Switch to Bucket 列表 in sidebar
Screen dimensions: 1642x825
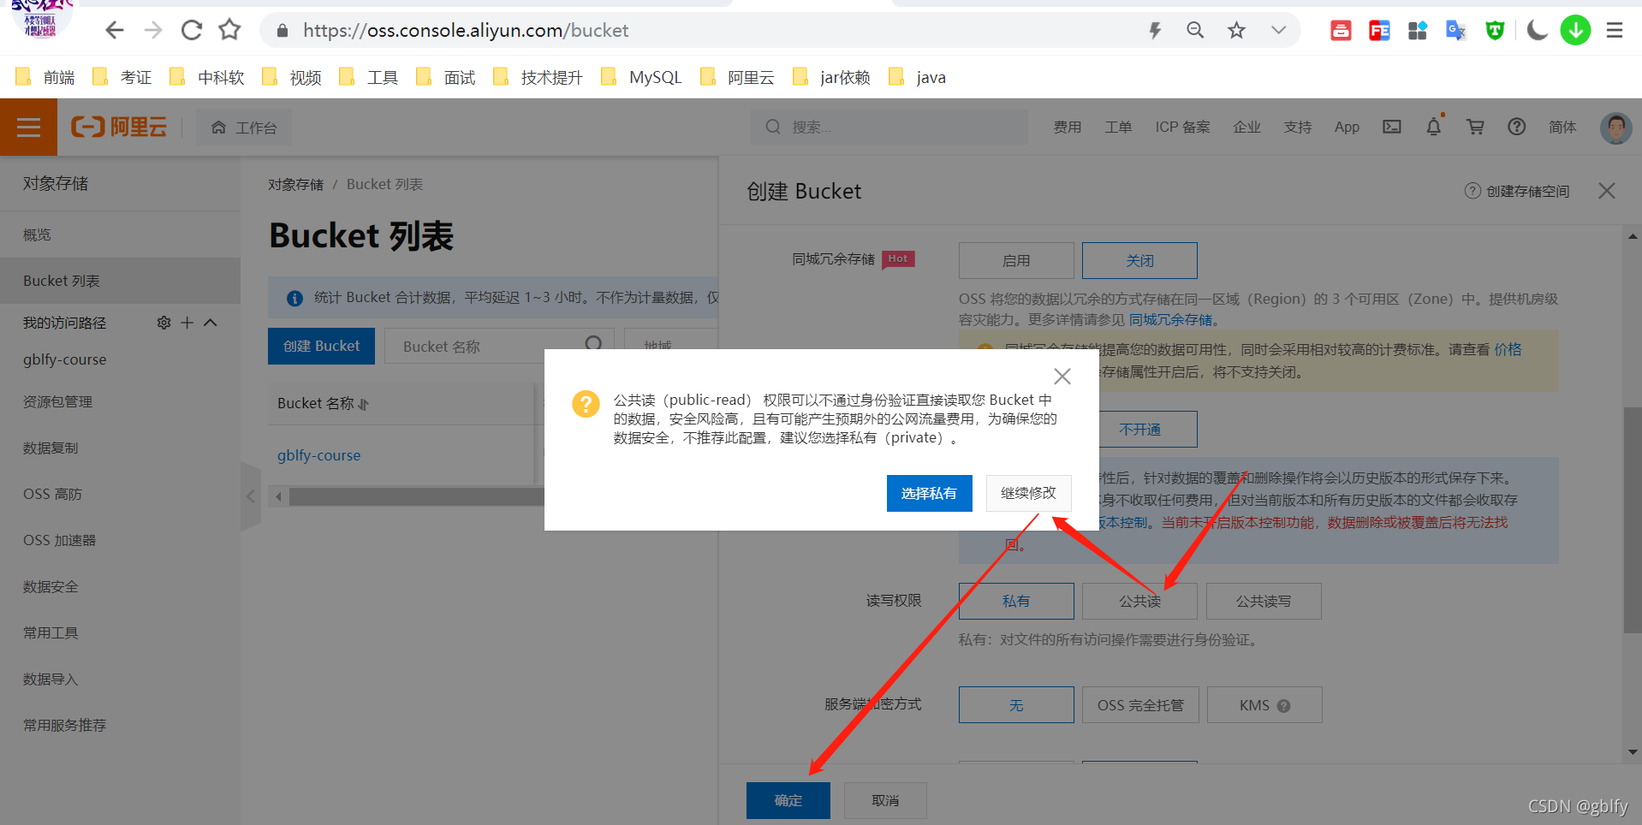coord(61,280)
